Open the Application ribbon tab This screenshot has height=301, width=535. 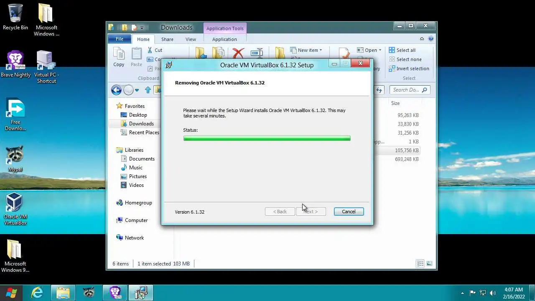point(224,39)
